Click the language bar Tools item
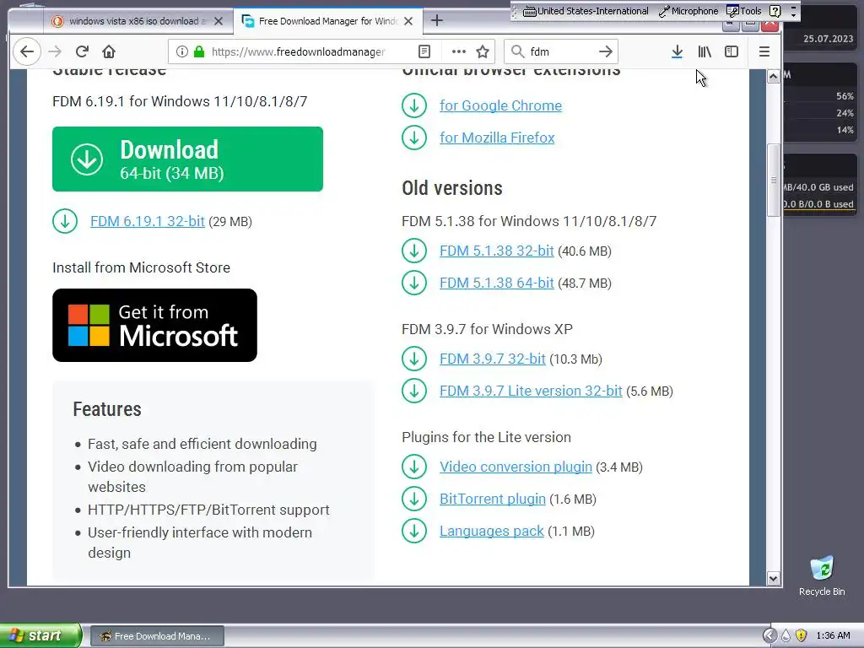This screenshot has height=648, width=864. click(744, 11)
